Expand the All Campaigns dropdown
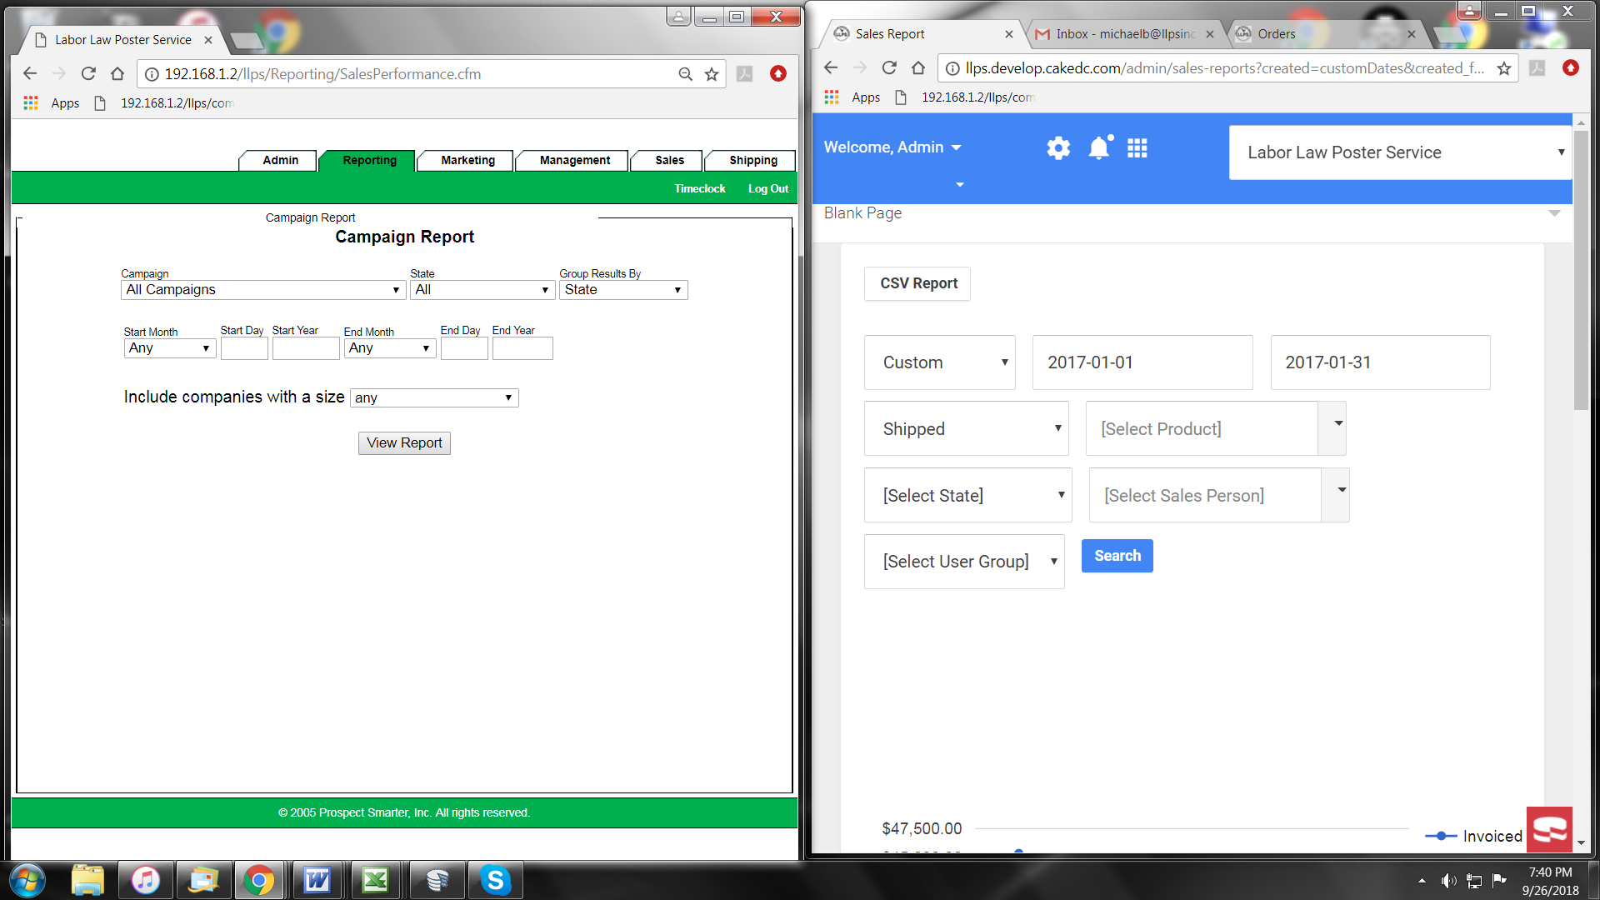1600x900 pixels. [262, 290]
